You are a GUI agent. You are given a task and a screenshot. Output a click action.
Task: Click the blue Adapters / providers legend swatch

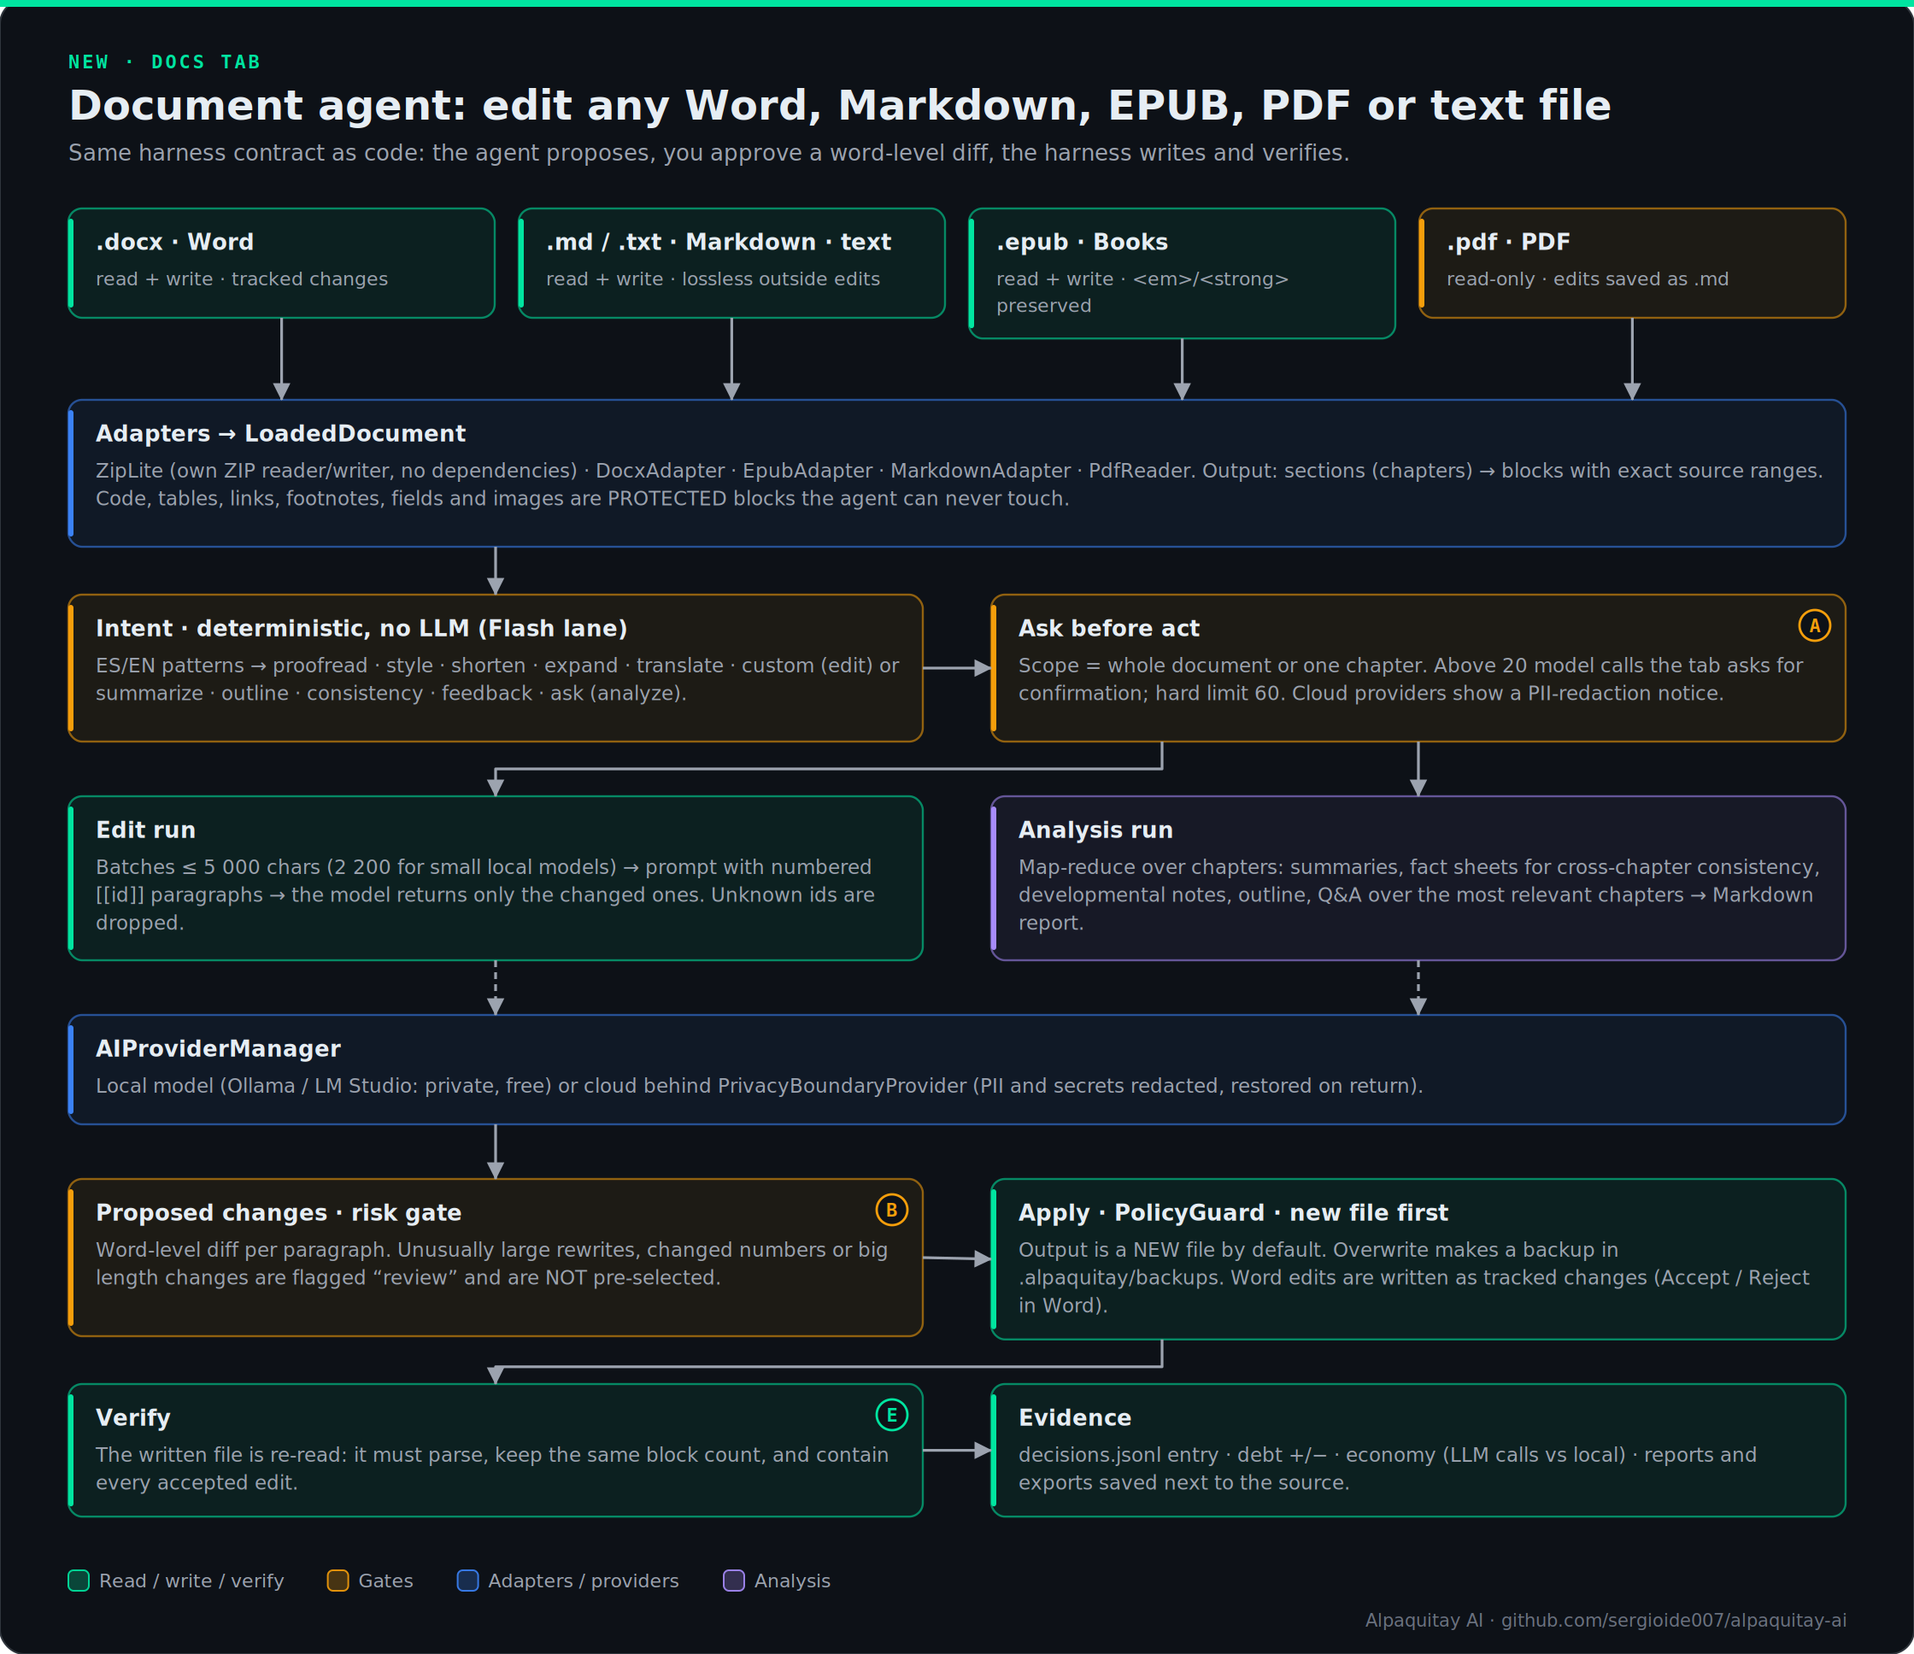pos(468,1581)
